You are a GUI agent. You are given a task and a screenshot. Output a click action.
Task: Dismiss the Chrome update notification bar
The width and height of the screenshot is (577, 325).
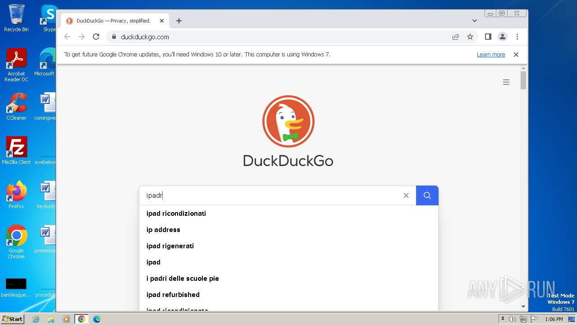516,55
